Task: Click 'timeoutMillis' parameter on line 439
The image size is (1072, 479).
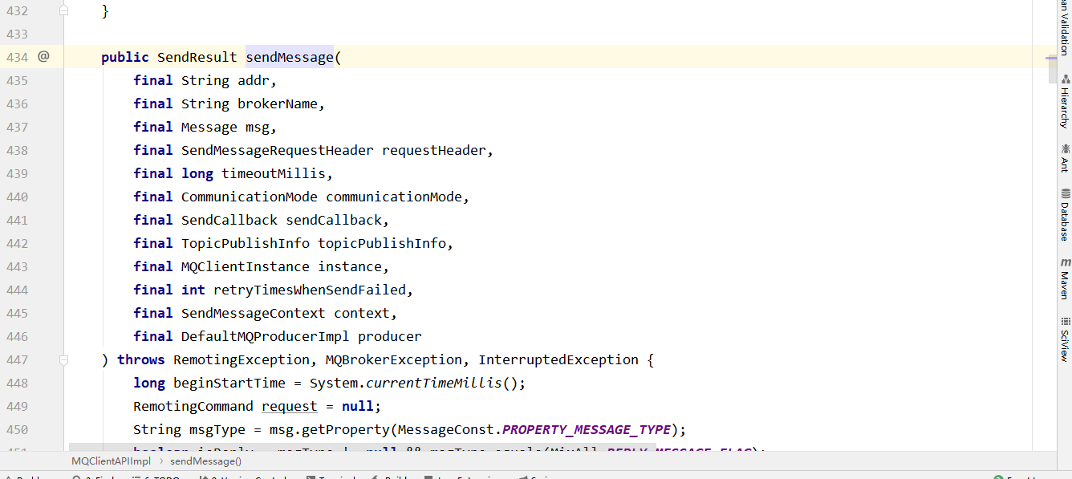Action: tap(273, 173)
